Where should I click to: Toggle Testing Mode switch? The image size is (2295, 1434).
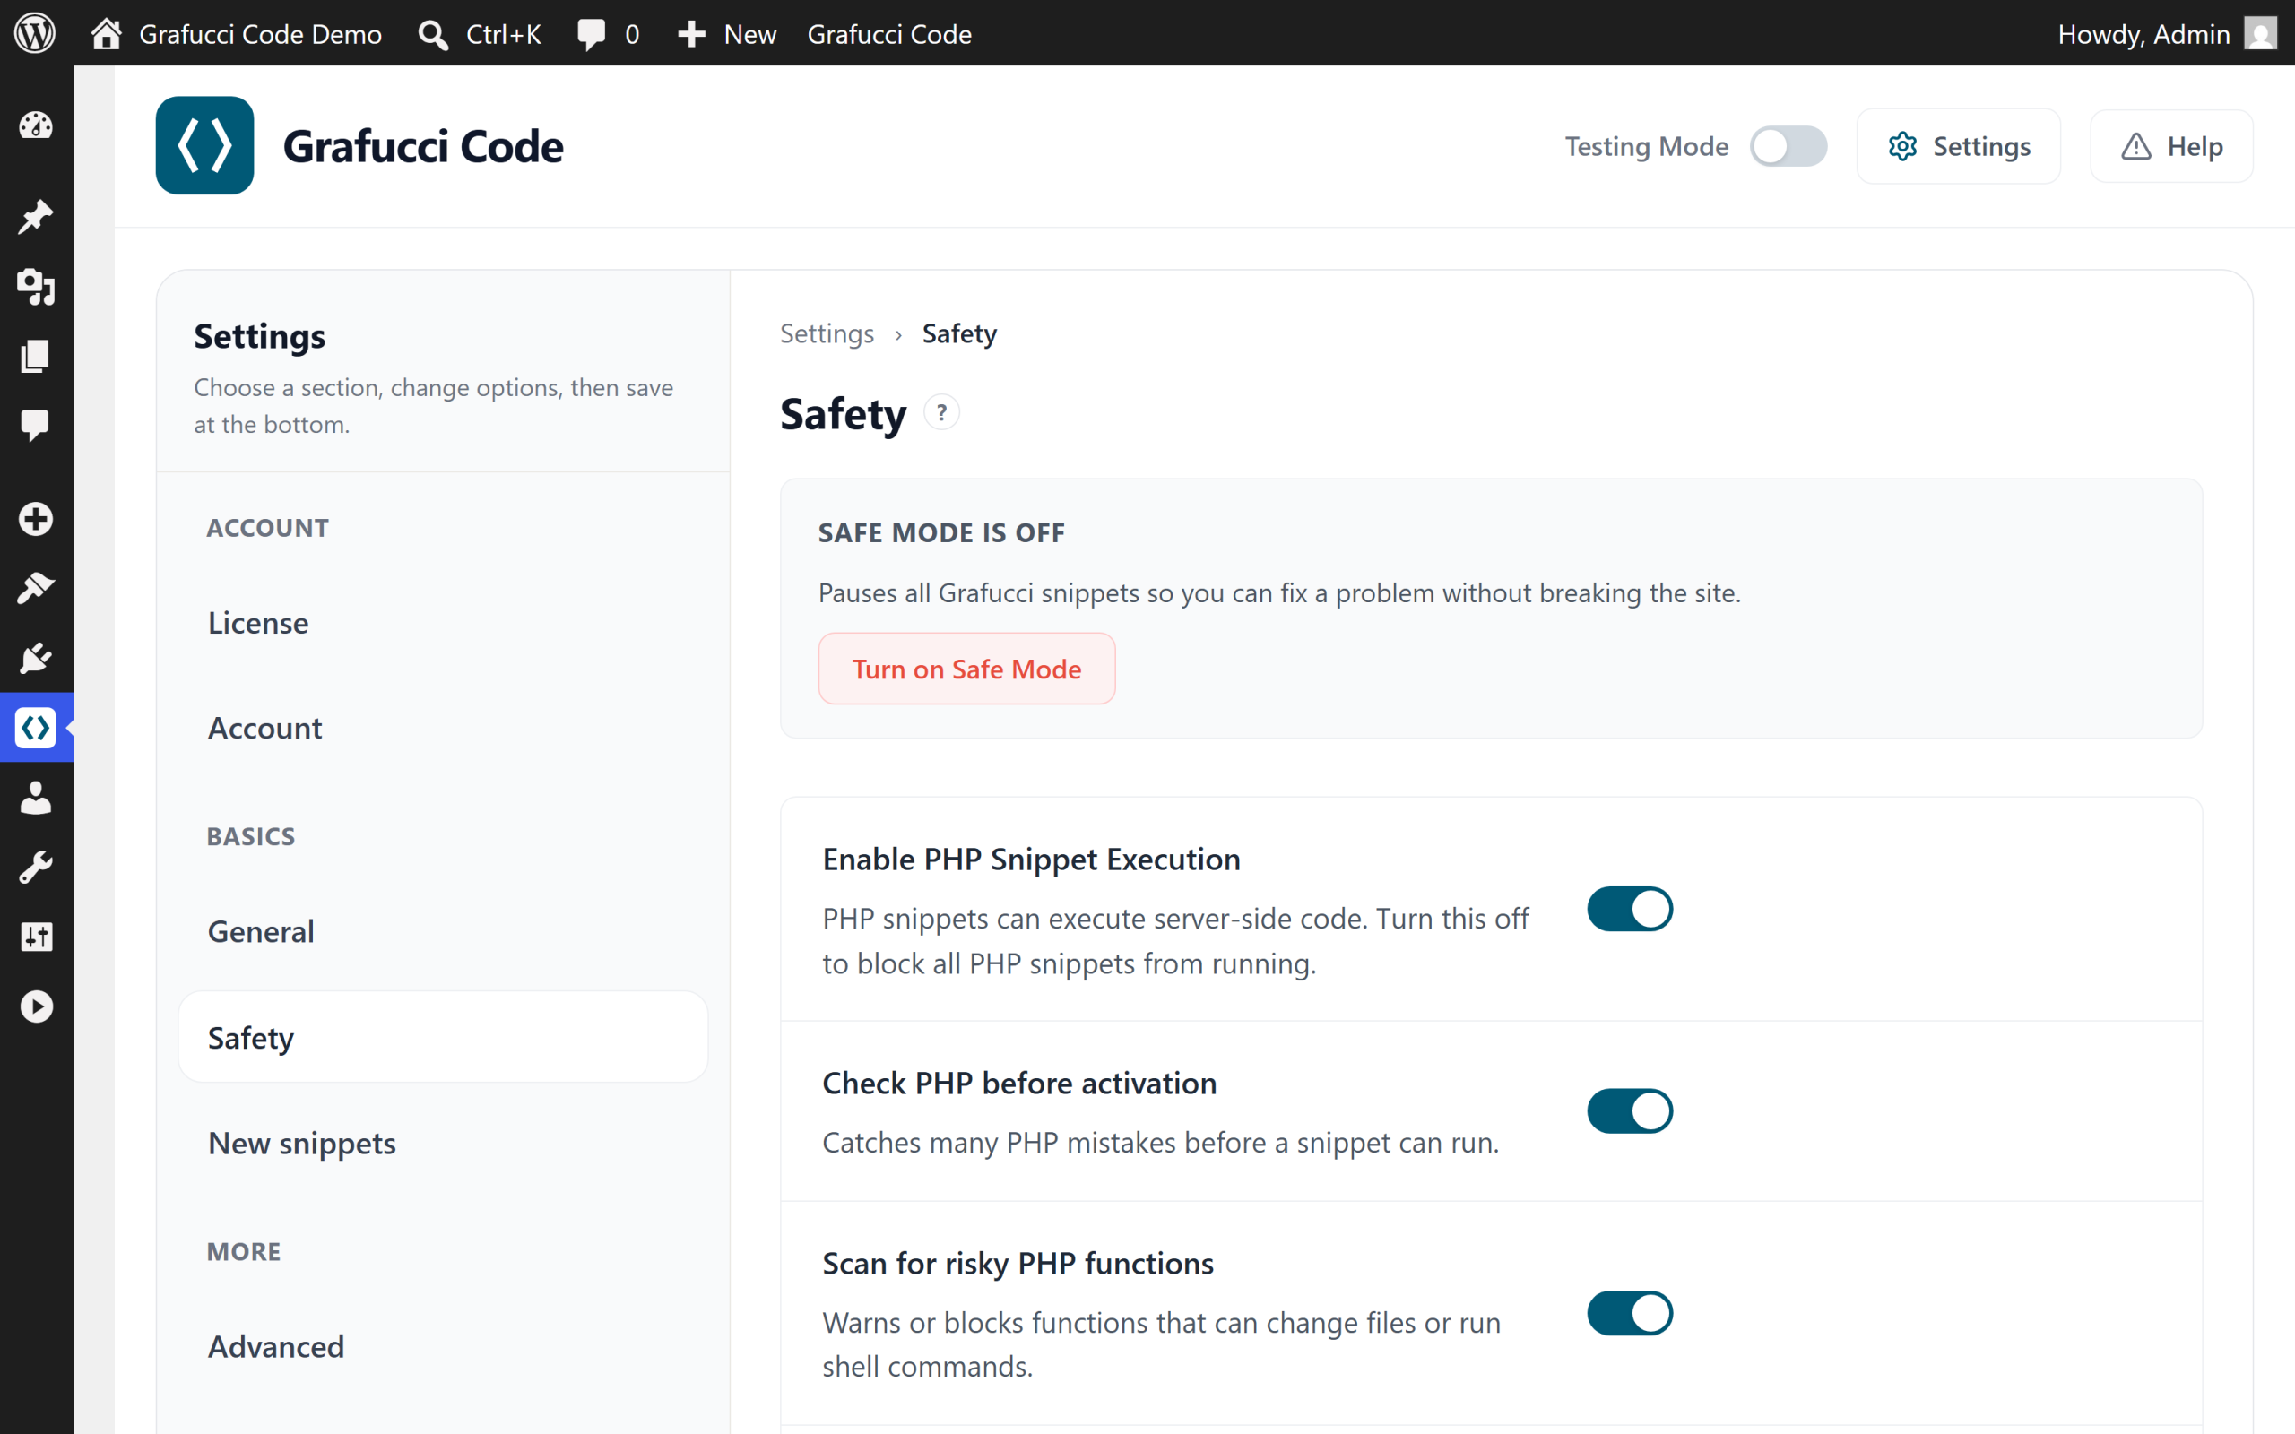tap(1788, 146)
